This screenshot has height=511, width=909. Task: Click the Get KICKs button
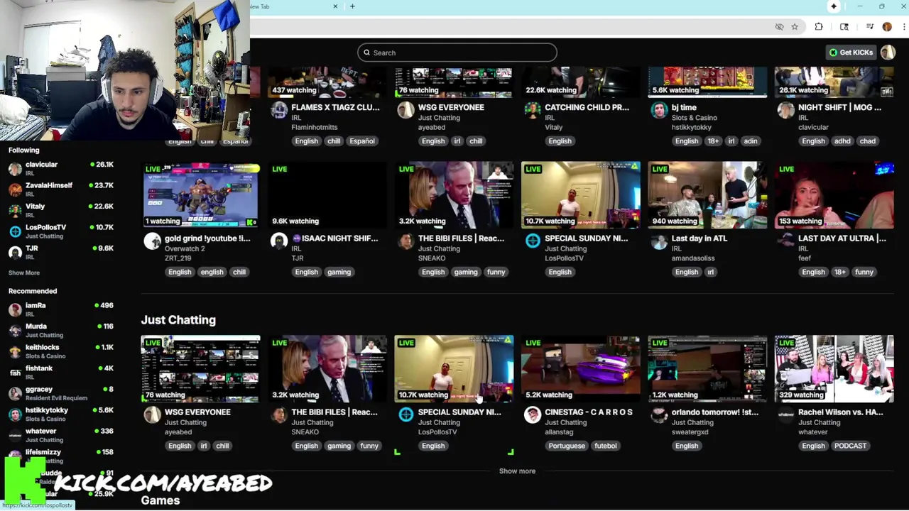pos(851,53)
